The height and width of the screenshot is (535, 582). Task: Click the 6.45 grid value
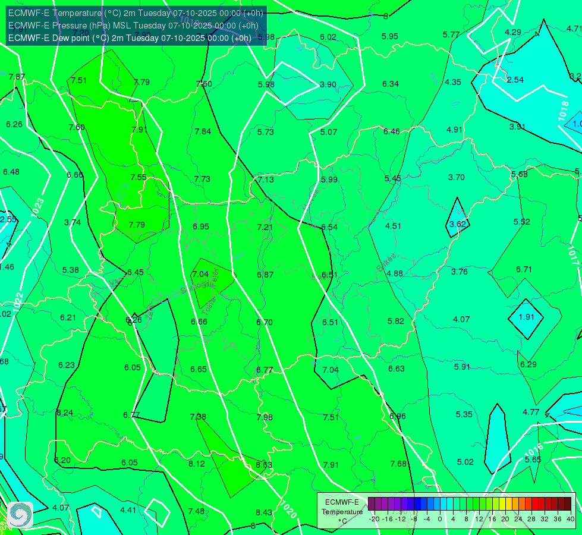[135, 272]
